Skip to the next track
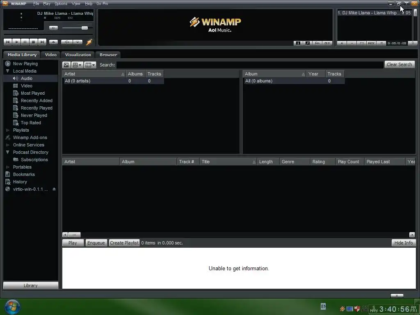 pos(42,42)
